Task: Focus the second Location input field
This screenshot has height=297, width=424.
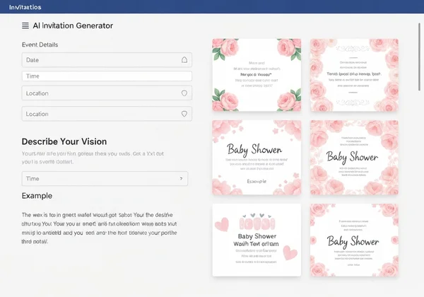Action: click(107, 114)
